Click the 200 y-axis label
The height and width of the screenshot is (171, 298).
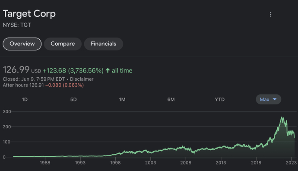(x=7, y=127)
